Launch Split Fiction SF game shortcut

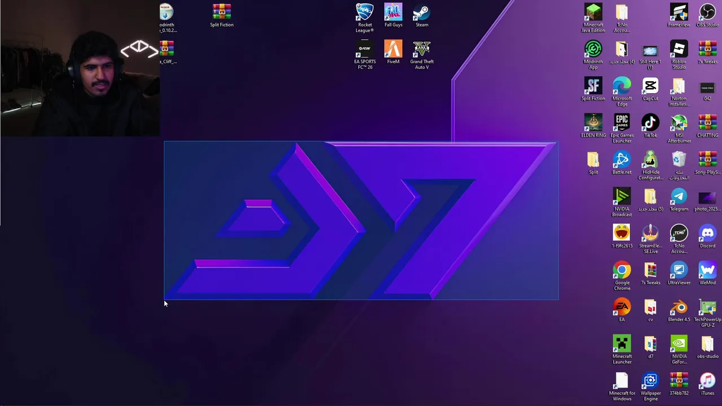pos(593,89)
